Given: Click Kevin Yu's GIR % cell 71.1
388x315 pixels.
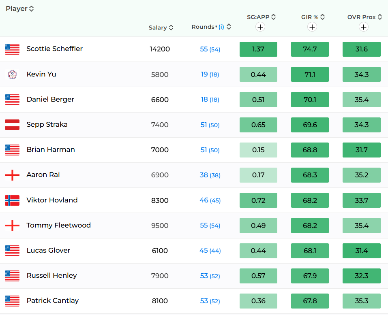Looking at the screenshot, I should click(x=310, y=74).
